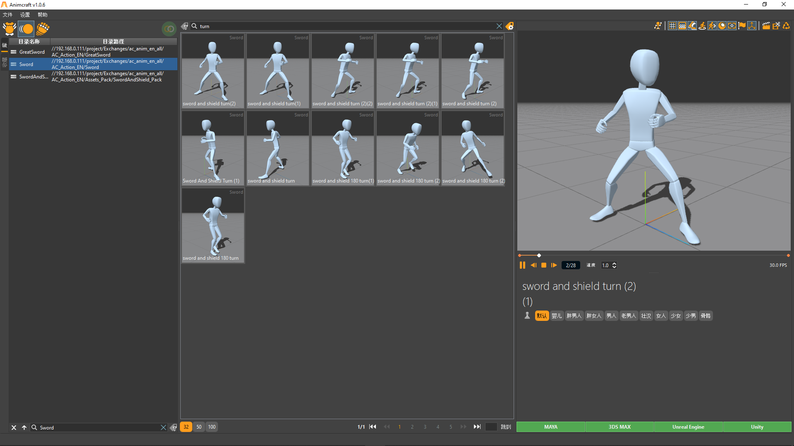Image resolution: width=794 pixels, height=446 pixels.
Task: Export animation to 3DS MAX
Action: (x=619, y=427)
